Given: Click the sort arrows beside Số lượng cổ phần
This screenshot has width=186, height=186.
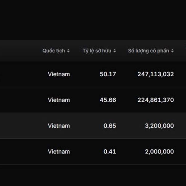Looking at the screenshot, I should coord(172,51).
